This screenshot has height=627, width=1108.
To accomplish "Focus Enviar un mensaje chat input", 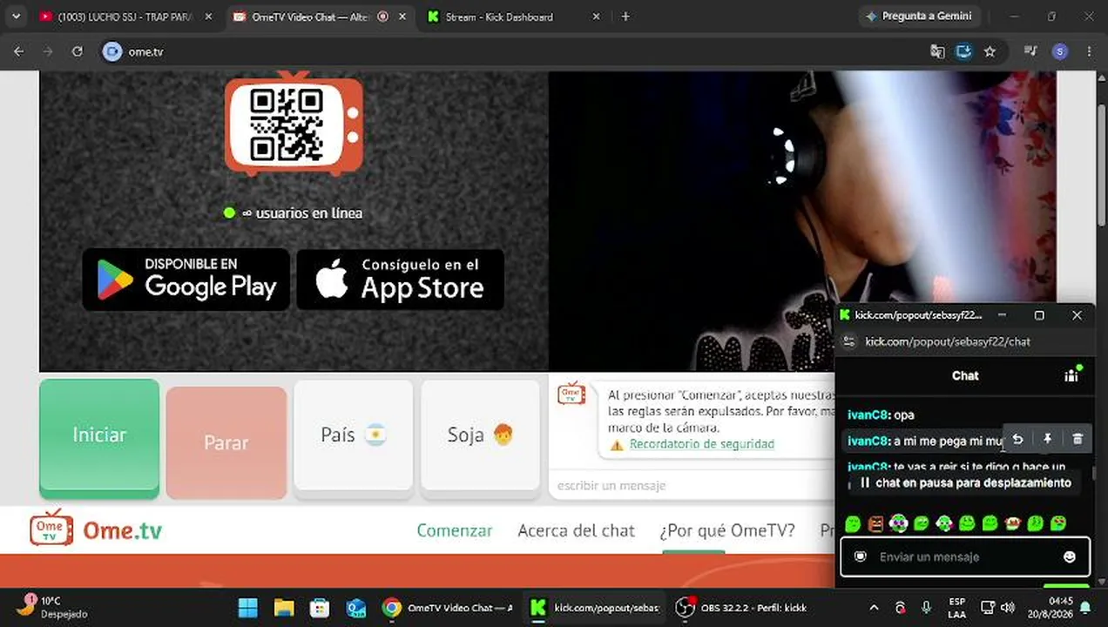I will [x=965, y=556].
